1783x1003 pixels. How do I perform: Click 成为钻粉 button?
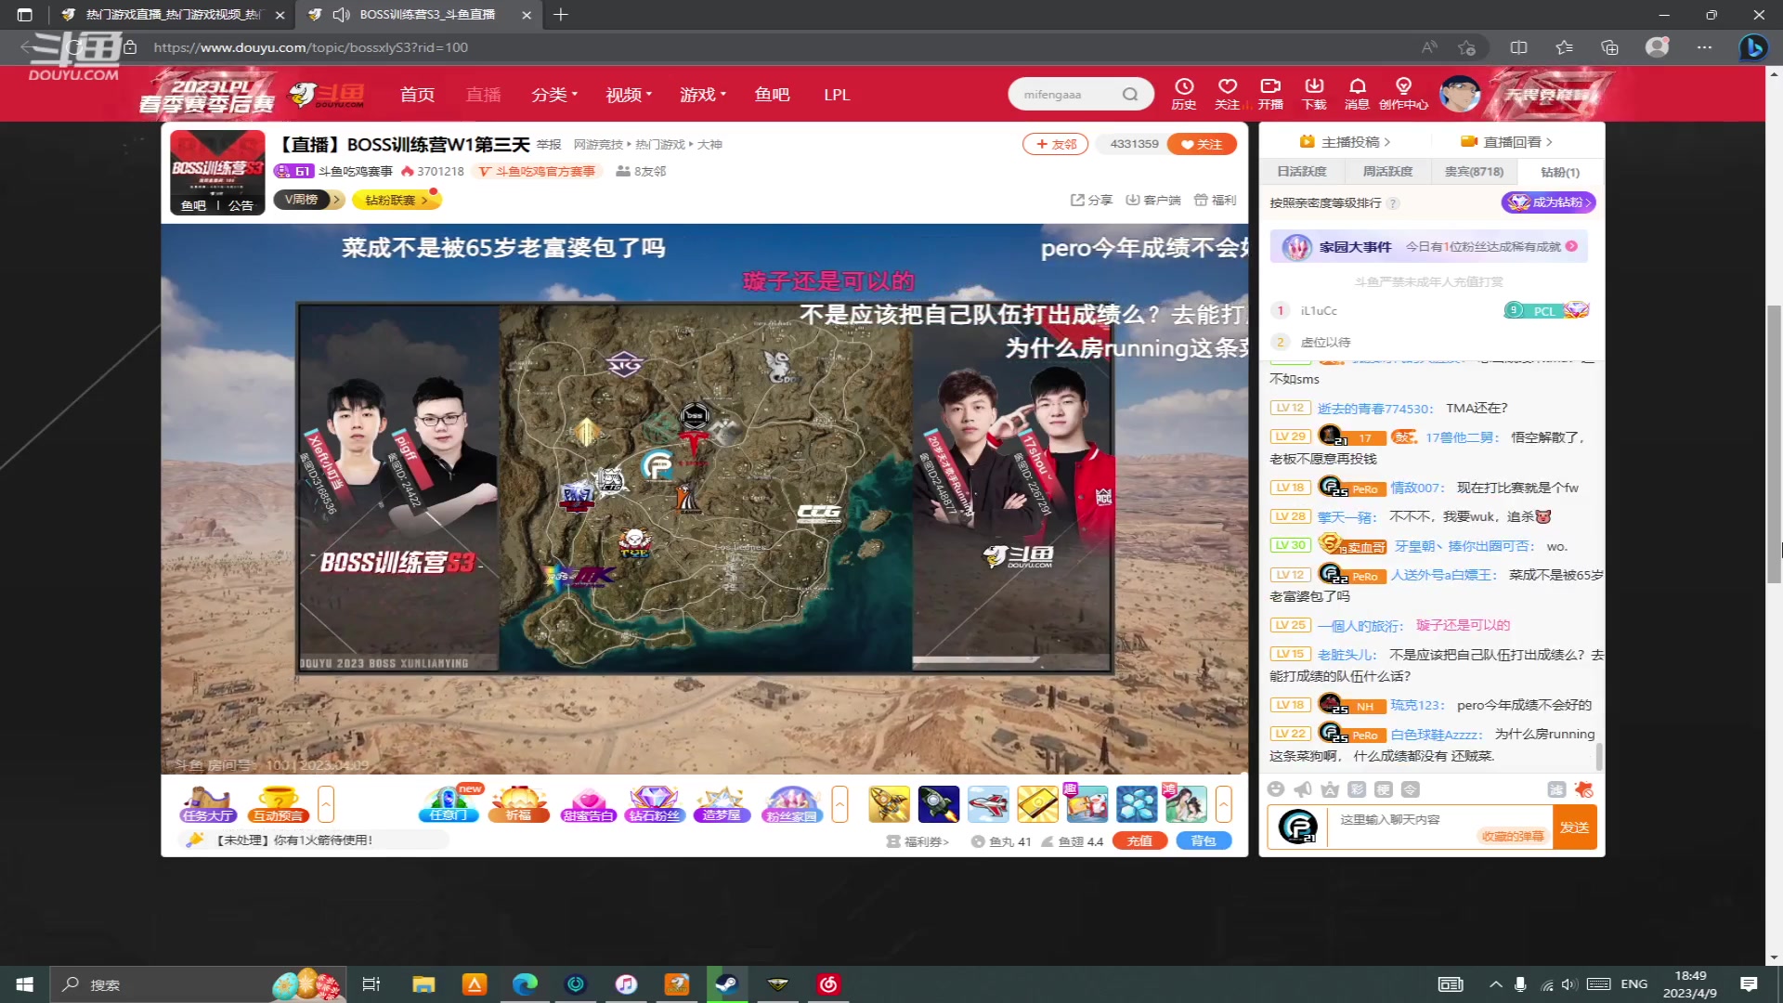pyautogui.click(x=1548, y=202)
